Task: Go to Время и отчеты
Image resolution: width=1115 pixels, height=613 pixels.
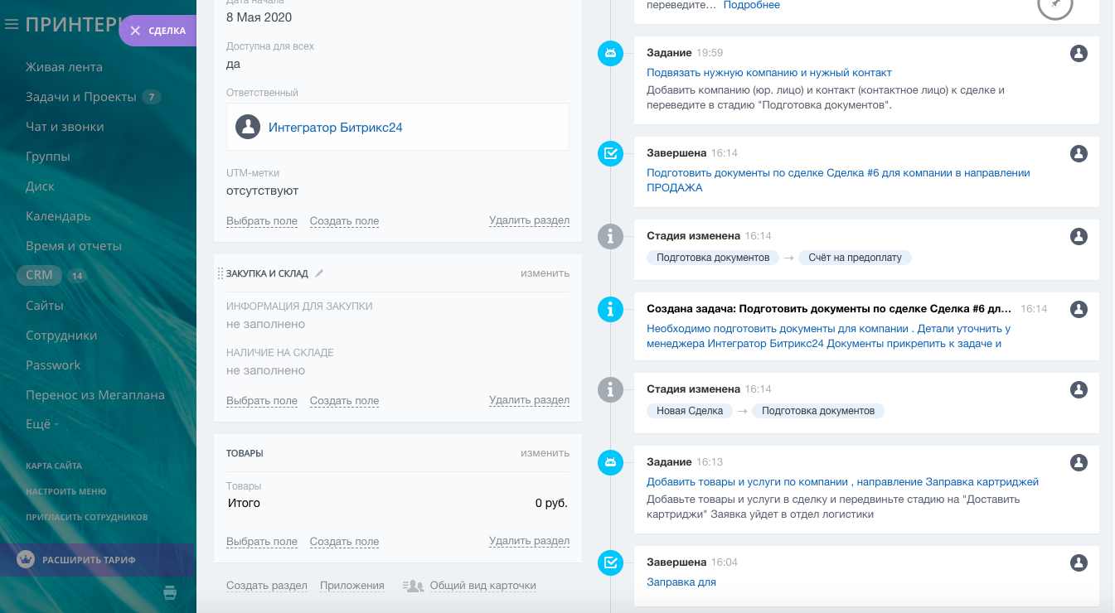Action: coord(74,246)
